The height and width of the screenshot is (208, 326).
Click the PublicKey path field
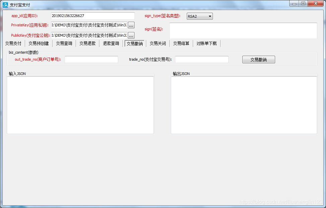pyautogui.click(x=89, y=35)
